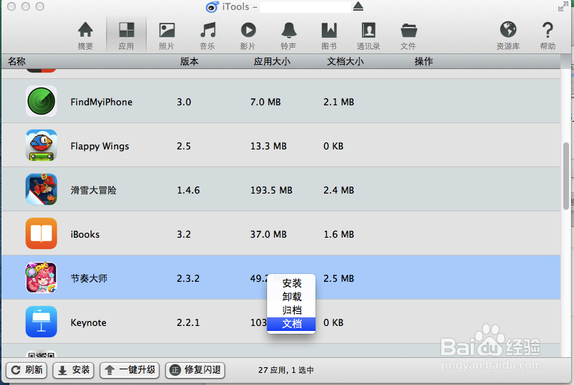Image resolution: width=574 pixels, height=385 pixels.
Task: Click the 7.0 MB app size cell
Action: (x=266, y=102)
